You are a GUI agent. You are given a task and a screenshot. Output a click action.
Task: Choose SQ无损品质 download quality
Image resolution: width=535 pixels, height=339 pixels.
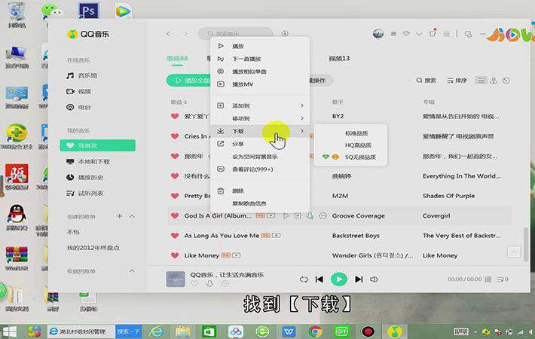[x=360, y=157]
